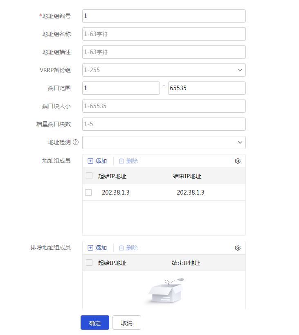Click 添加 plus icon for 排除地址组成员
299x335 pixels.
90,248
